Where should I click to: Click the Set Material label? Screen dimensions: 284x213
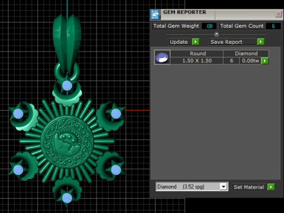pos(248,187)
